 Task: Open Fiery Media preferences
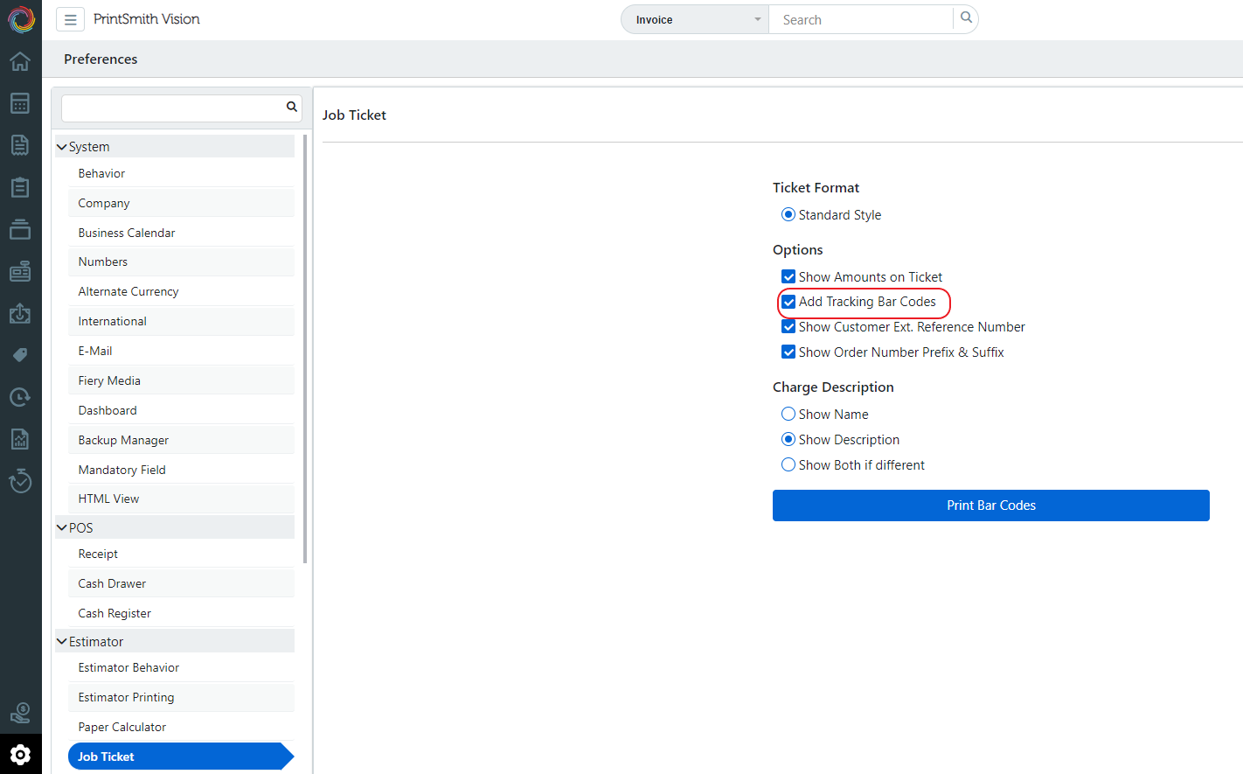[181, 380]
